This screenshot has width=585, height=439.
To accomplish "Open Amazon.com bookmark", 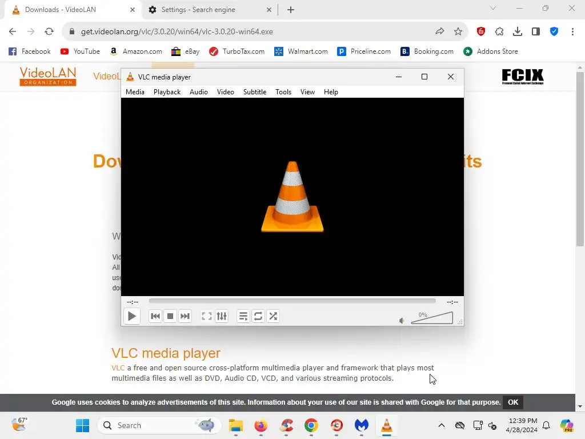I will coord(136,51).
